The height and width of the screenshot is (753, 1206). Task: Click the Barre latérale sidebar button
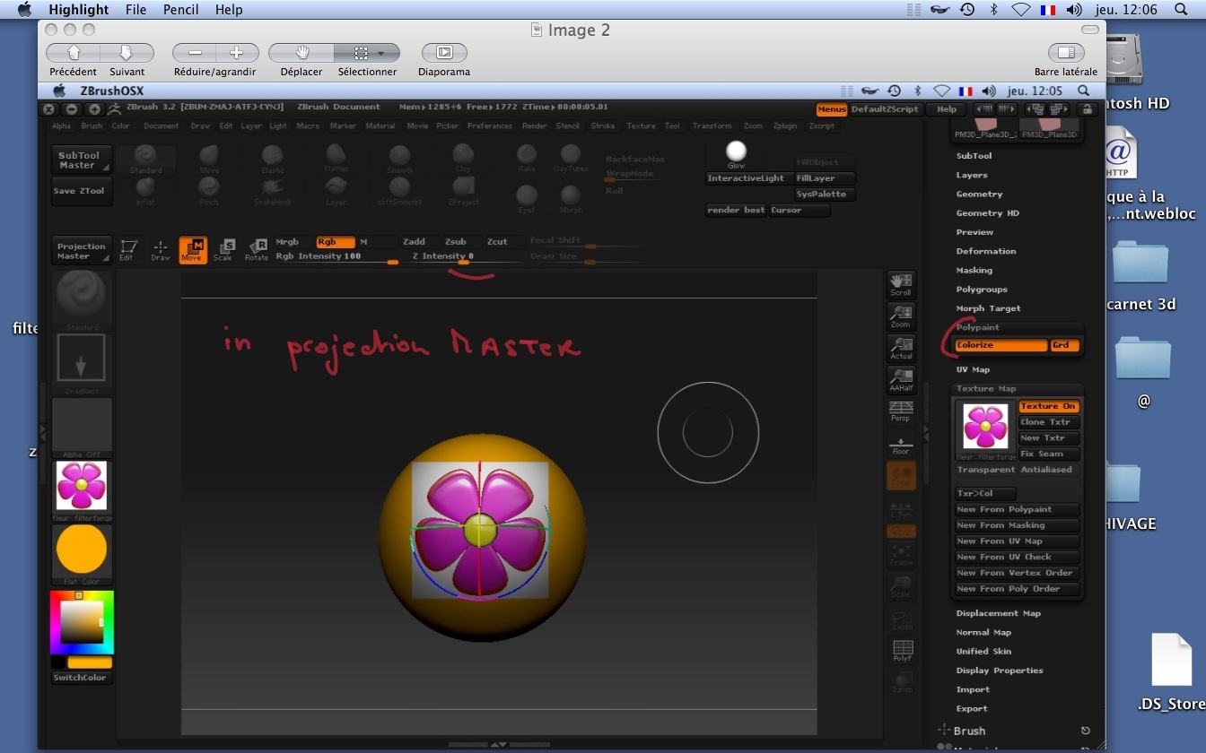click(1066, 53)
